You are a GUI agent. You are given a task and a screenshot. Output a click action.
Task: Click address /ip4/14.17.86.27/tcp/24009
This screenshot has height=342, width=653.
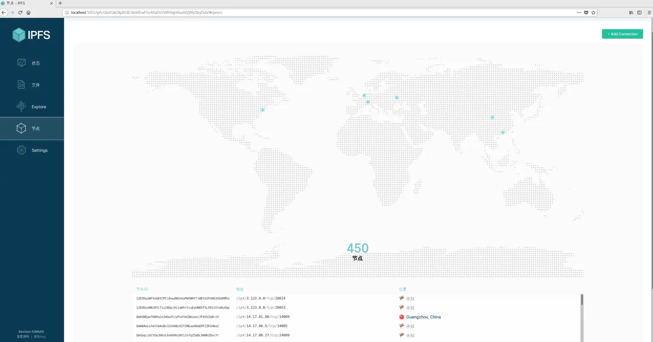(x=263, y=335)
